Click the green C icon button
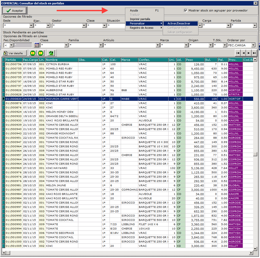 tap(41, 53)
